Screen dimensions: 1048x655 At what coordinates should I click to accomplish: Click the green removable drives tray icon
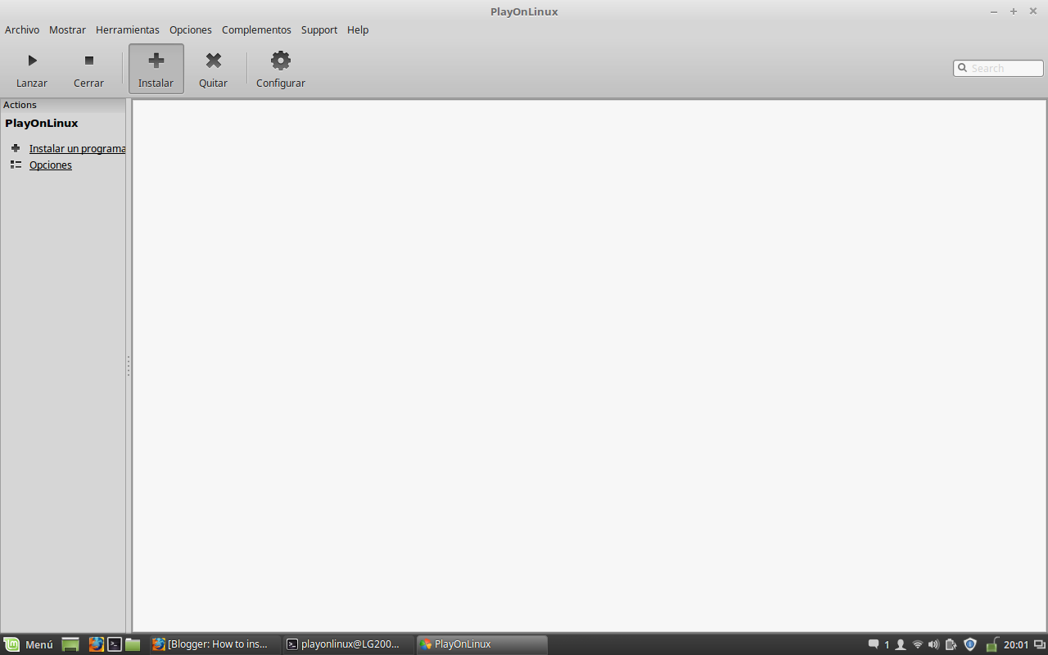[992, 644]
